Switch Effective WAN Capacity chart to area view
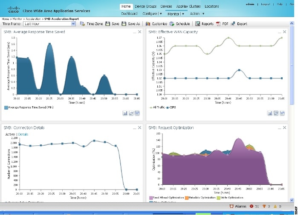Screen dimensions: 298x215 (x=282, y=113)
